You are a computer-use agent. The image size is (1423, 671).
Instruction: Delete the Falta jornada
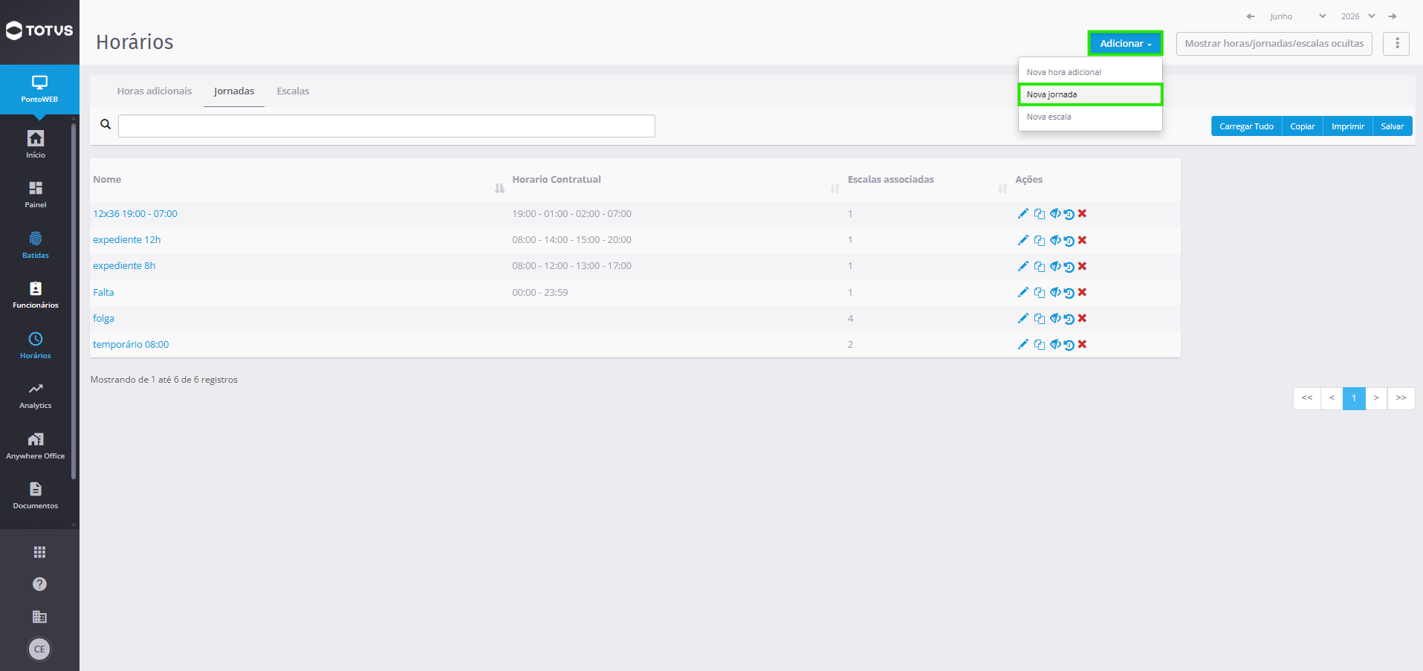tap(1083, 293)
